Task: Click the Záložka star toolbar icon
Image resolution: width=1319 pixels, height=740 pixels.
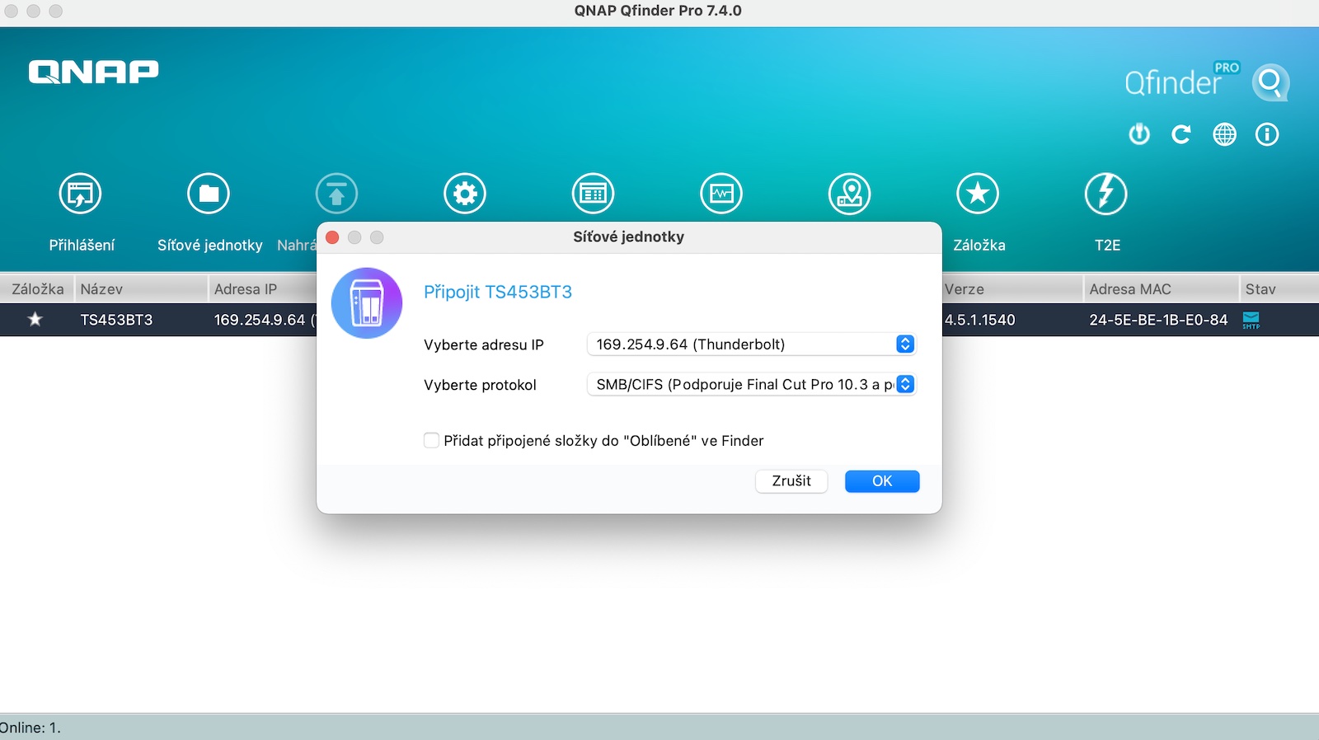Action: [978, 194]
